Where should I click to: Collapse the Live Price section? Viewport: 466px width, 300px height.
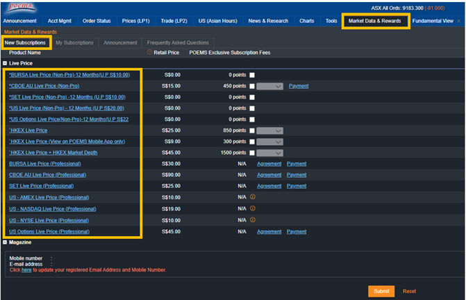[6, 63]
